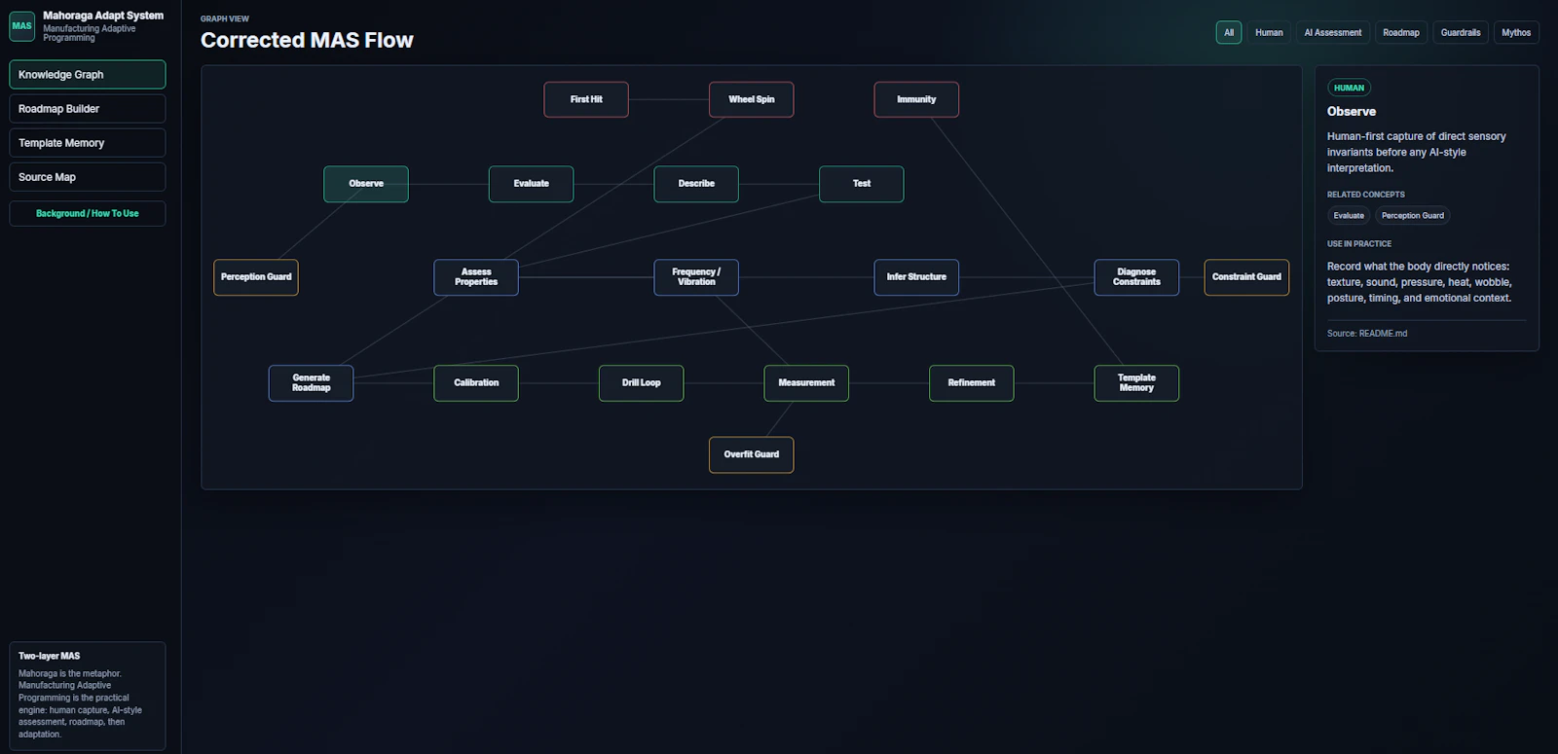Viewport: 1558px width, 754px height.
Task: Click the Two-layer MAS info card
Action: (88, 696)
